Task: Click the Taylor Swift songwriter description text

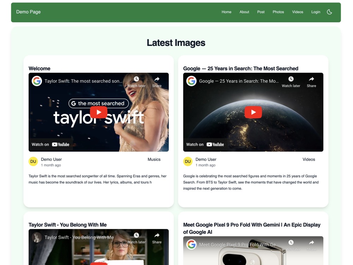Action: tap(97, 179)
